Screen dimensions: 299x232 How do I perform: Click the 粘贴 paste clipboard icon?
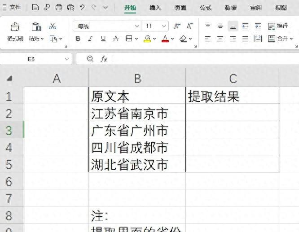[x=36, y=26]
